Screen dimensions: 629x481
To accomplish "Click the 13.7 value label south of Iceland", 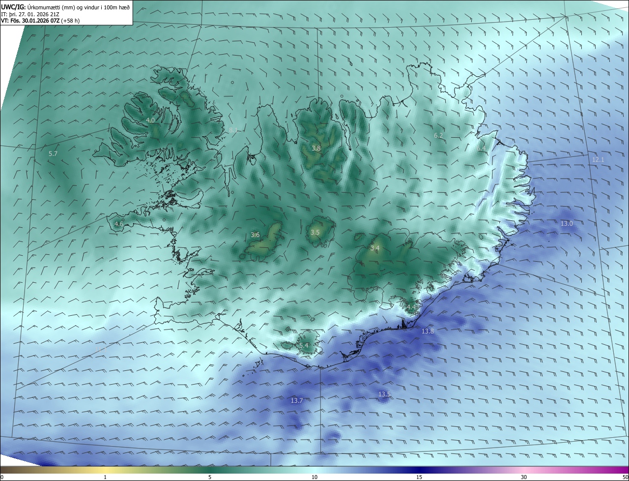I will pos(297,401).
